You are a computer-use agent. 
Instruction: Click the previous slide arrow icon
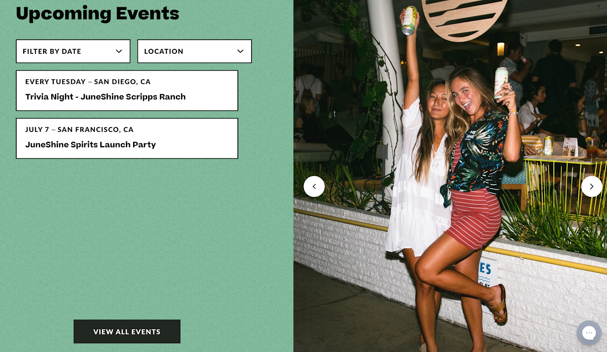point(314,186)
